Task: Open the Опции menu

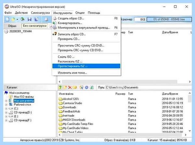Action: 80,13
